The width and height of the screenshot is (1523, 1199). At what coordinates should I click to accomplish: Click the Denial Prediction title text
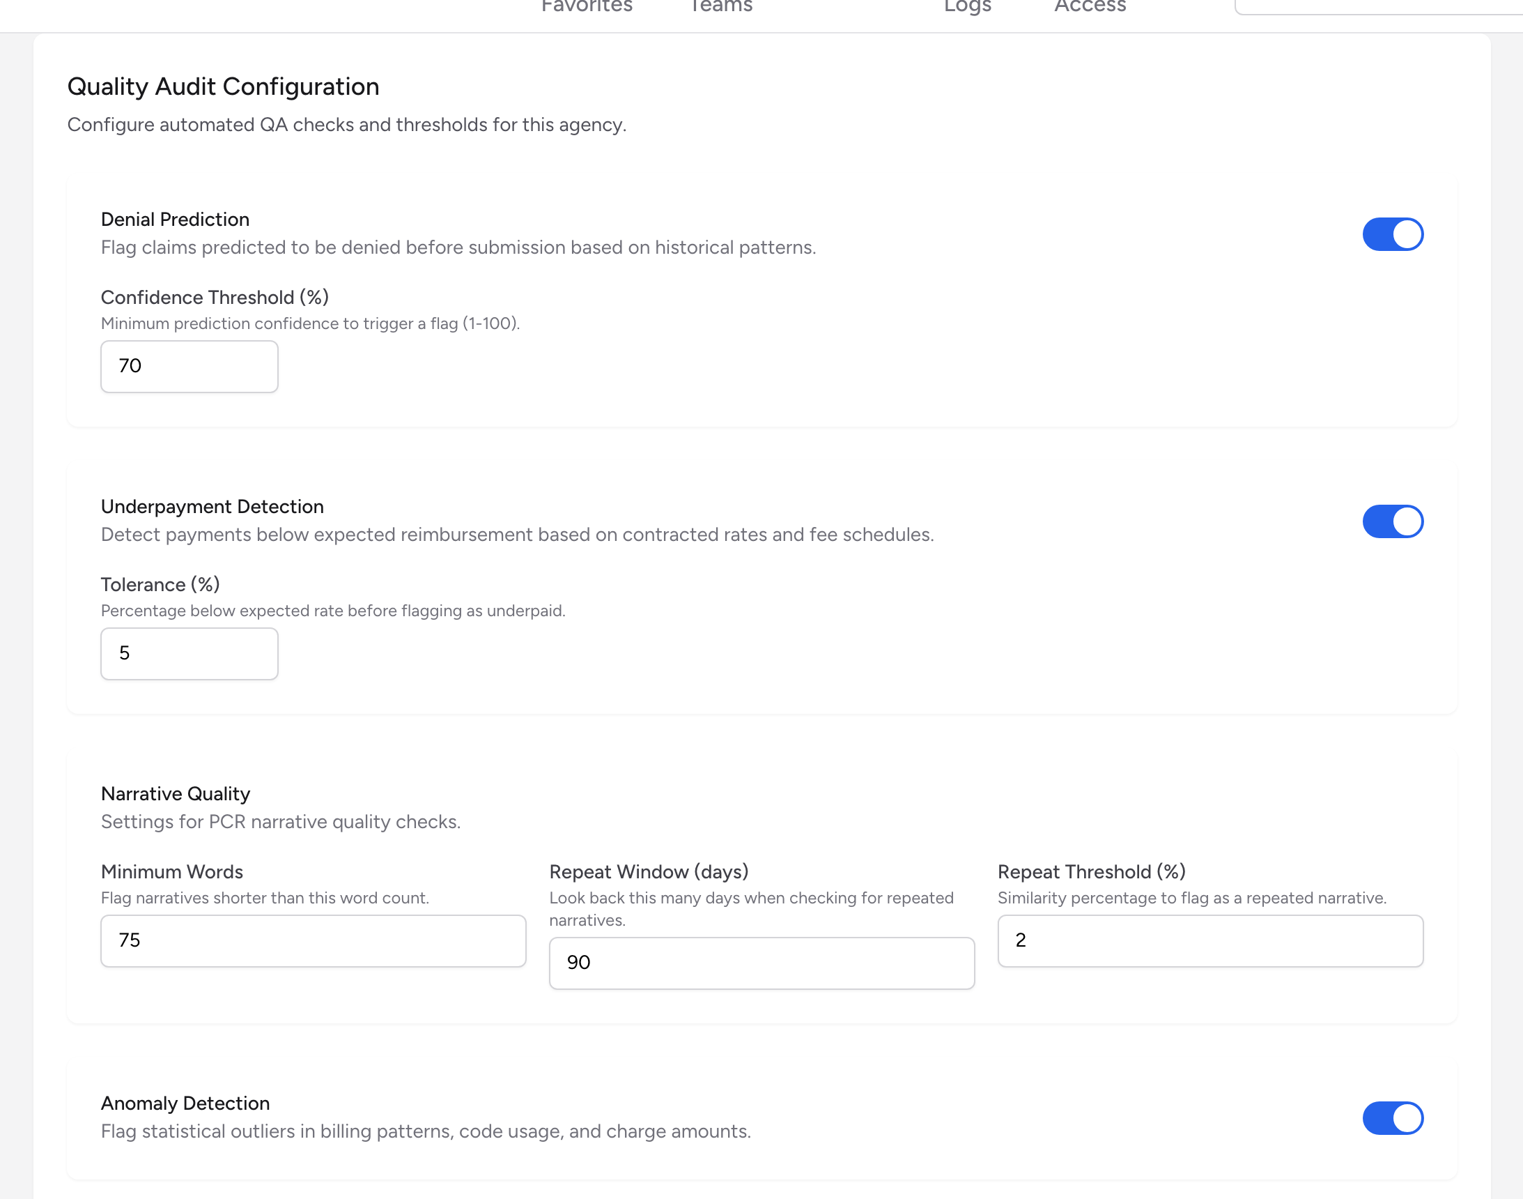click(176, 219)
